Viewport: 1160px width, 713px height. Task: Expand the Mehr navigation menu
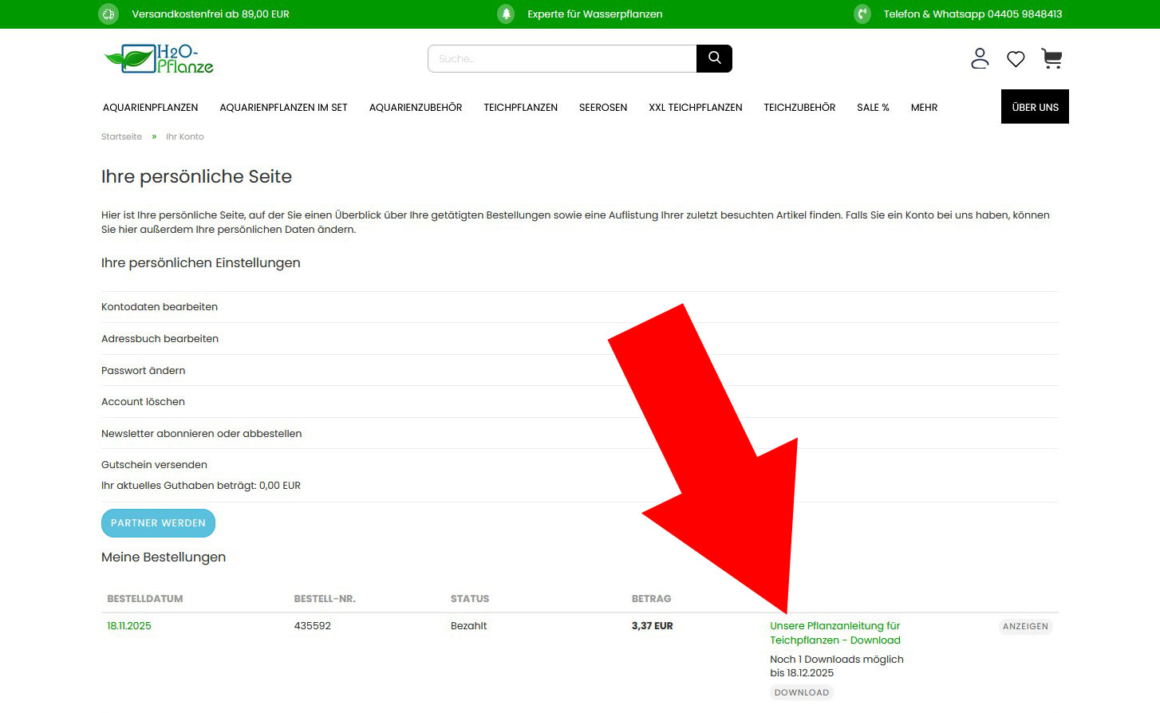pyautogui.click(x=924, y=108)
